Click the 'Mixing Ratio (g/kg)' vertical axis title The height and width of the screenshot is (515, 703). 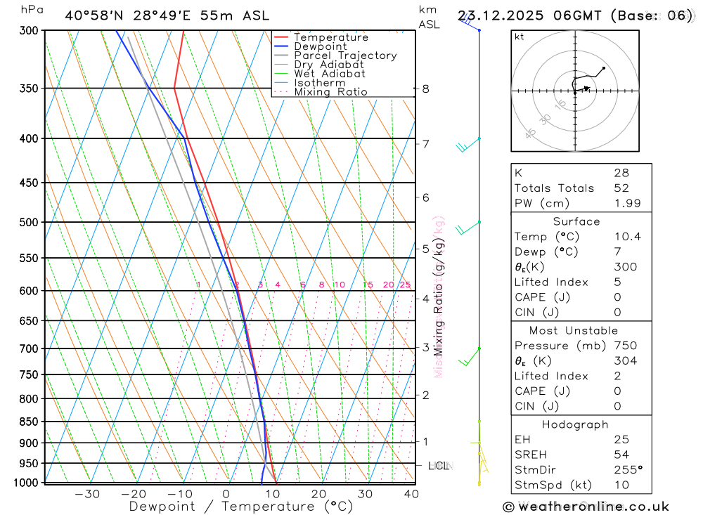439,297
